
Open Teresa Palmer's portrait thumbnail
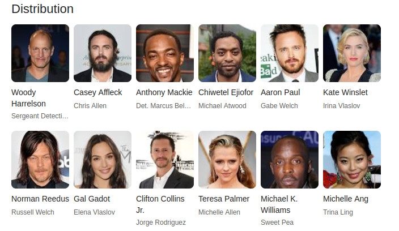227,160
